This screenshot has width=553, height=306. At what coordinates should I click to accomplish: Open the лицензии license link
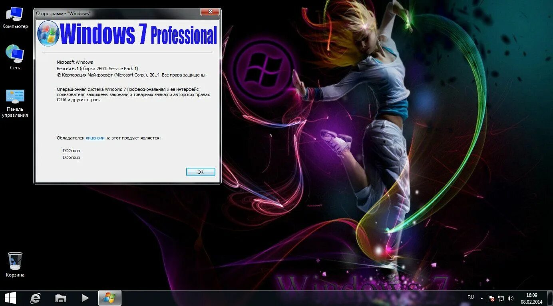(x=95, y=138)
